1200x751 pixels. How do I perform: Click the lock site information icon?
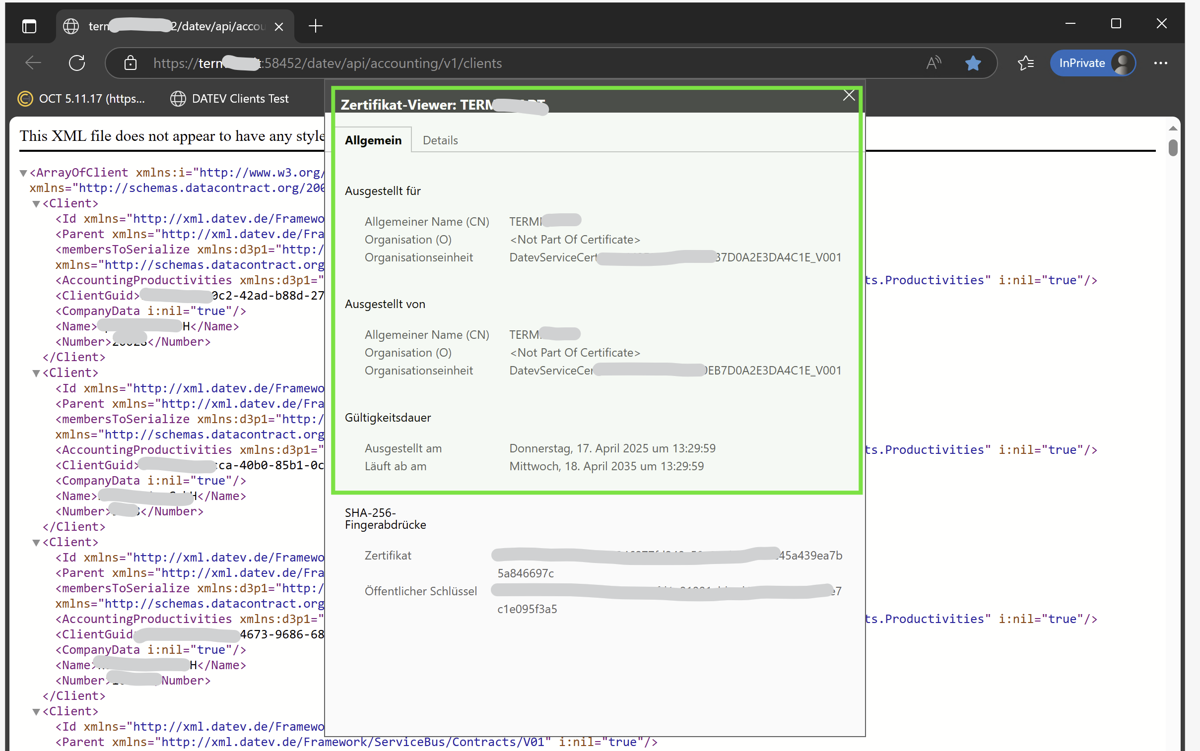coord(130,63)
